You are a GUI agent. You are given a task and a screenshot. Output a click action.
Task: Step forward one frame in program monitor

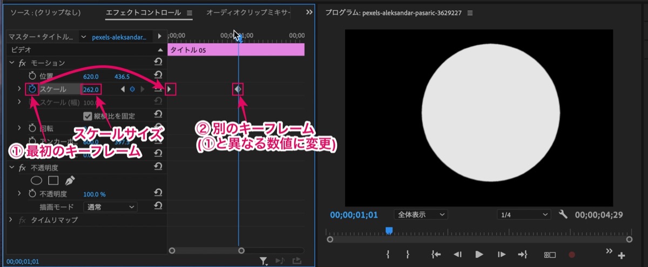[x=502, y=255]
